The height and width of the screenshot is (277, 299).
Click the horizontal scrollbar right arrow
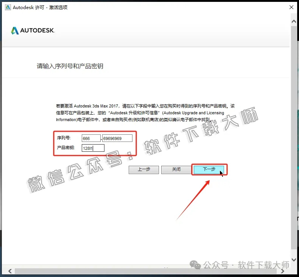282,271
